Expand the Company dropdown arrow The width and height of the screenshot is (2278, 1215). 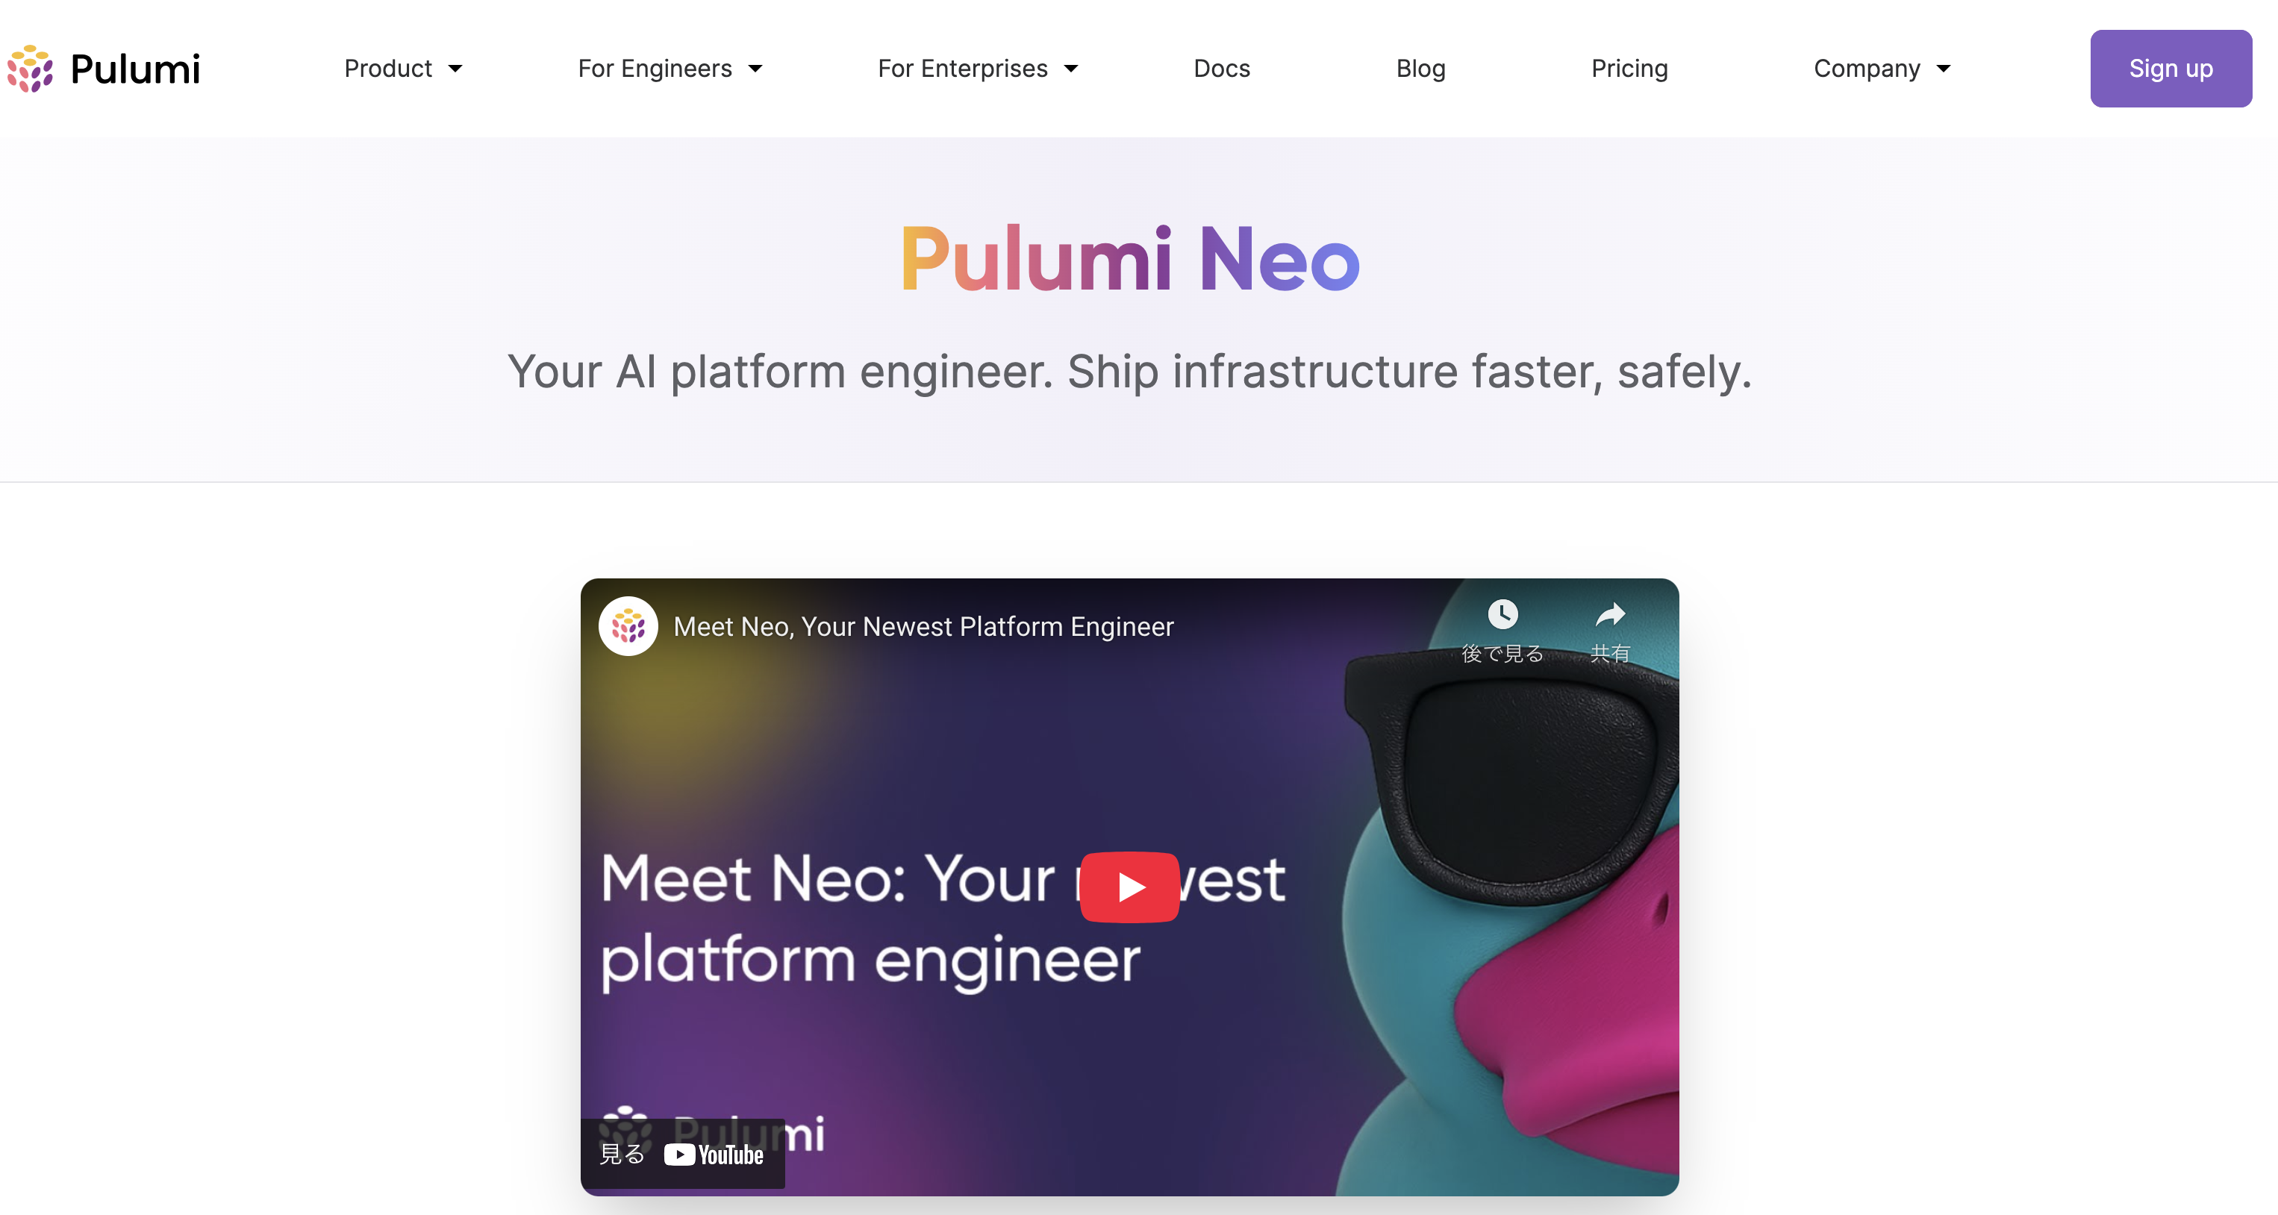1944,69
